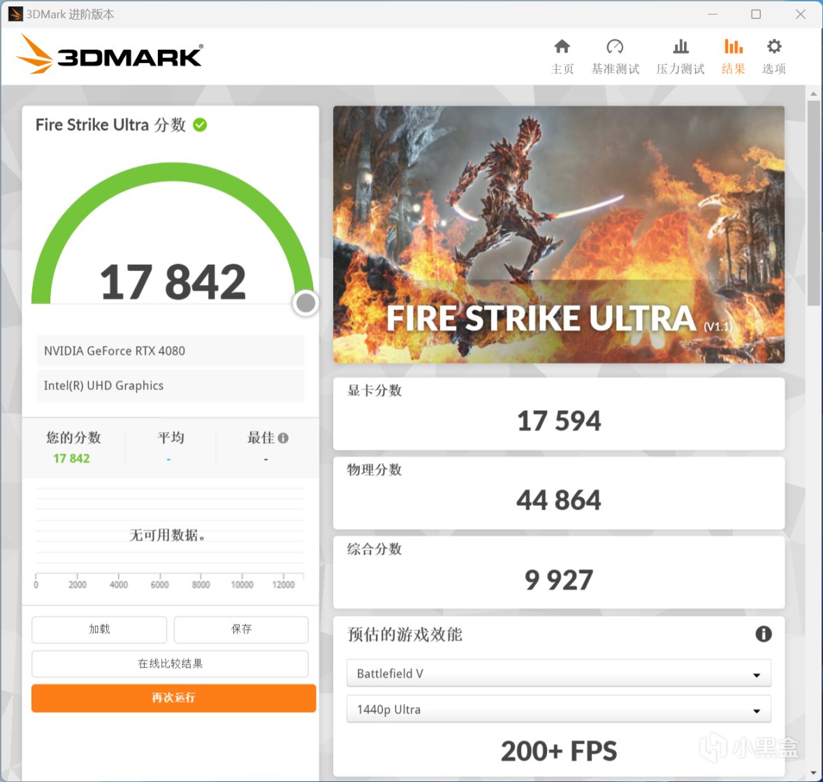Click the 3DMark logo
The height and width of the screenshot is (782, 823).
point(110,54)
